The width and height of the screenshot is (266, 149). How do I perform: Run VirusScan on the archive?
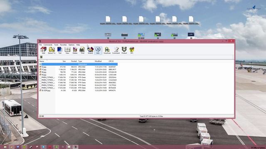[107, 50]
